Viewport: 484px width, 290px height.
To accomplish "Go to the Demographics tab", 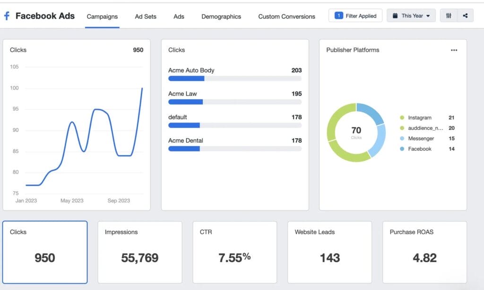I will click(221, 17).
